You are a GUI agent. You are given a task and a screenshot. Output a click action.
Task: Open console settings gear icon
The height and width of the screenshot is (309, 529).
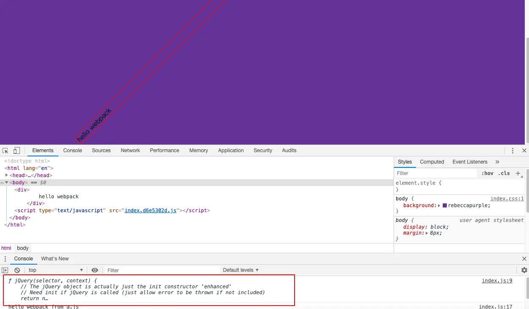click(x=524, y=270)
